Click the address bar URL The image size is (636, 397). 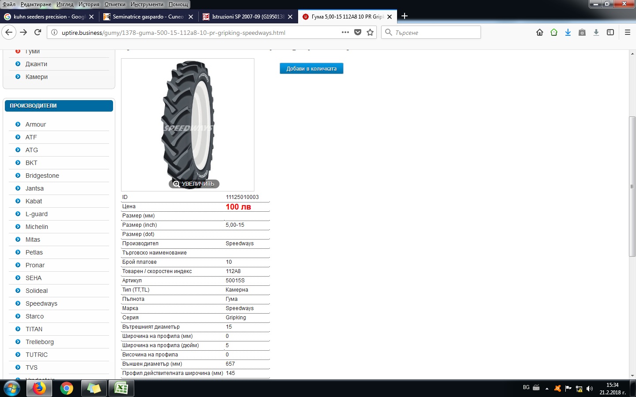click(x=174, y=33)
